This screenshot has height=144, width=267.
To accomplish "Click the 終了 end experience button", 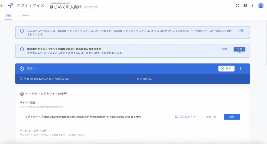I will (x=226, y=68).
